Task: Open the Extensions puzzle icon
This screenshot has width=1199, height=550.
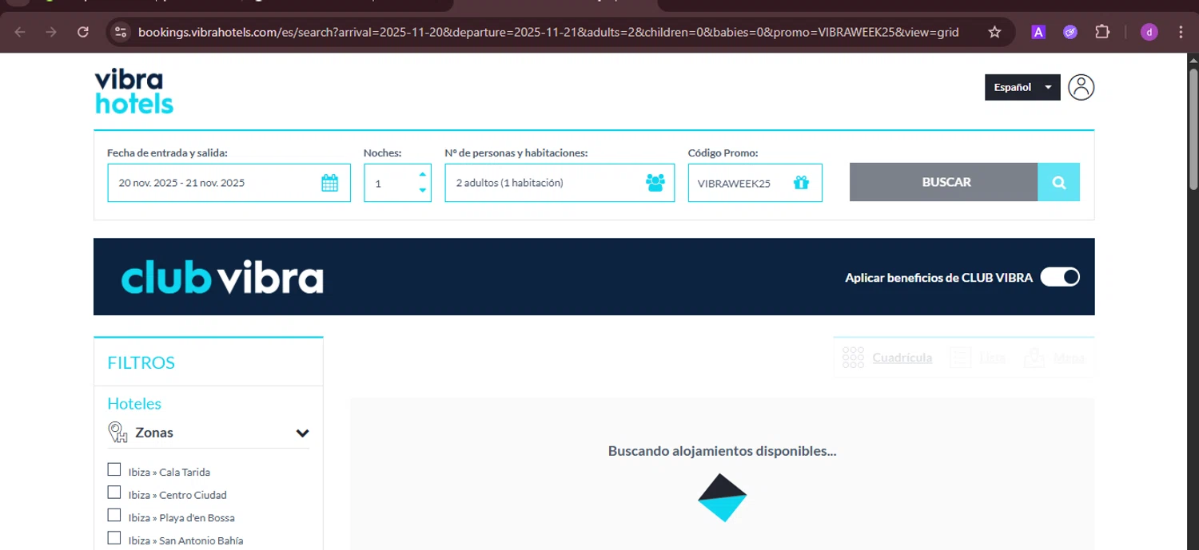Action: 1102,32
